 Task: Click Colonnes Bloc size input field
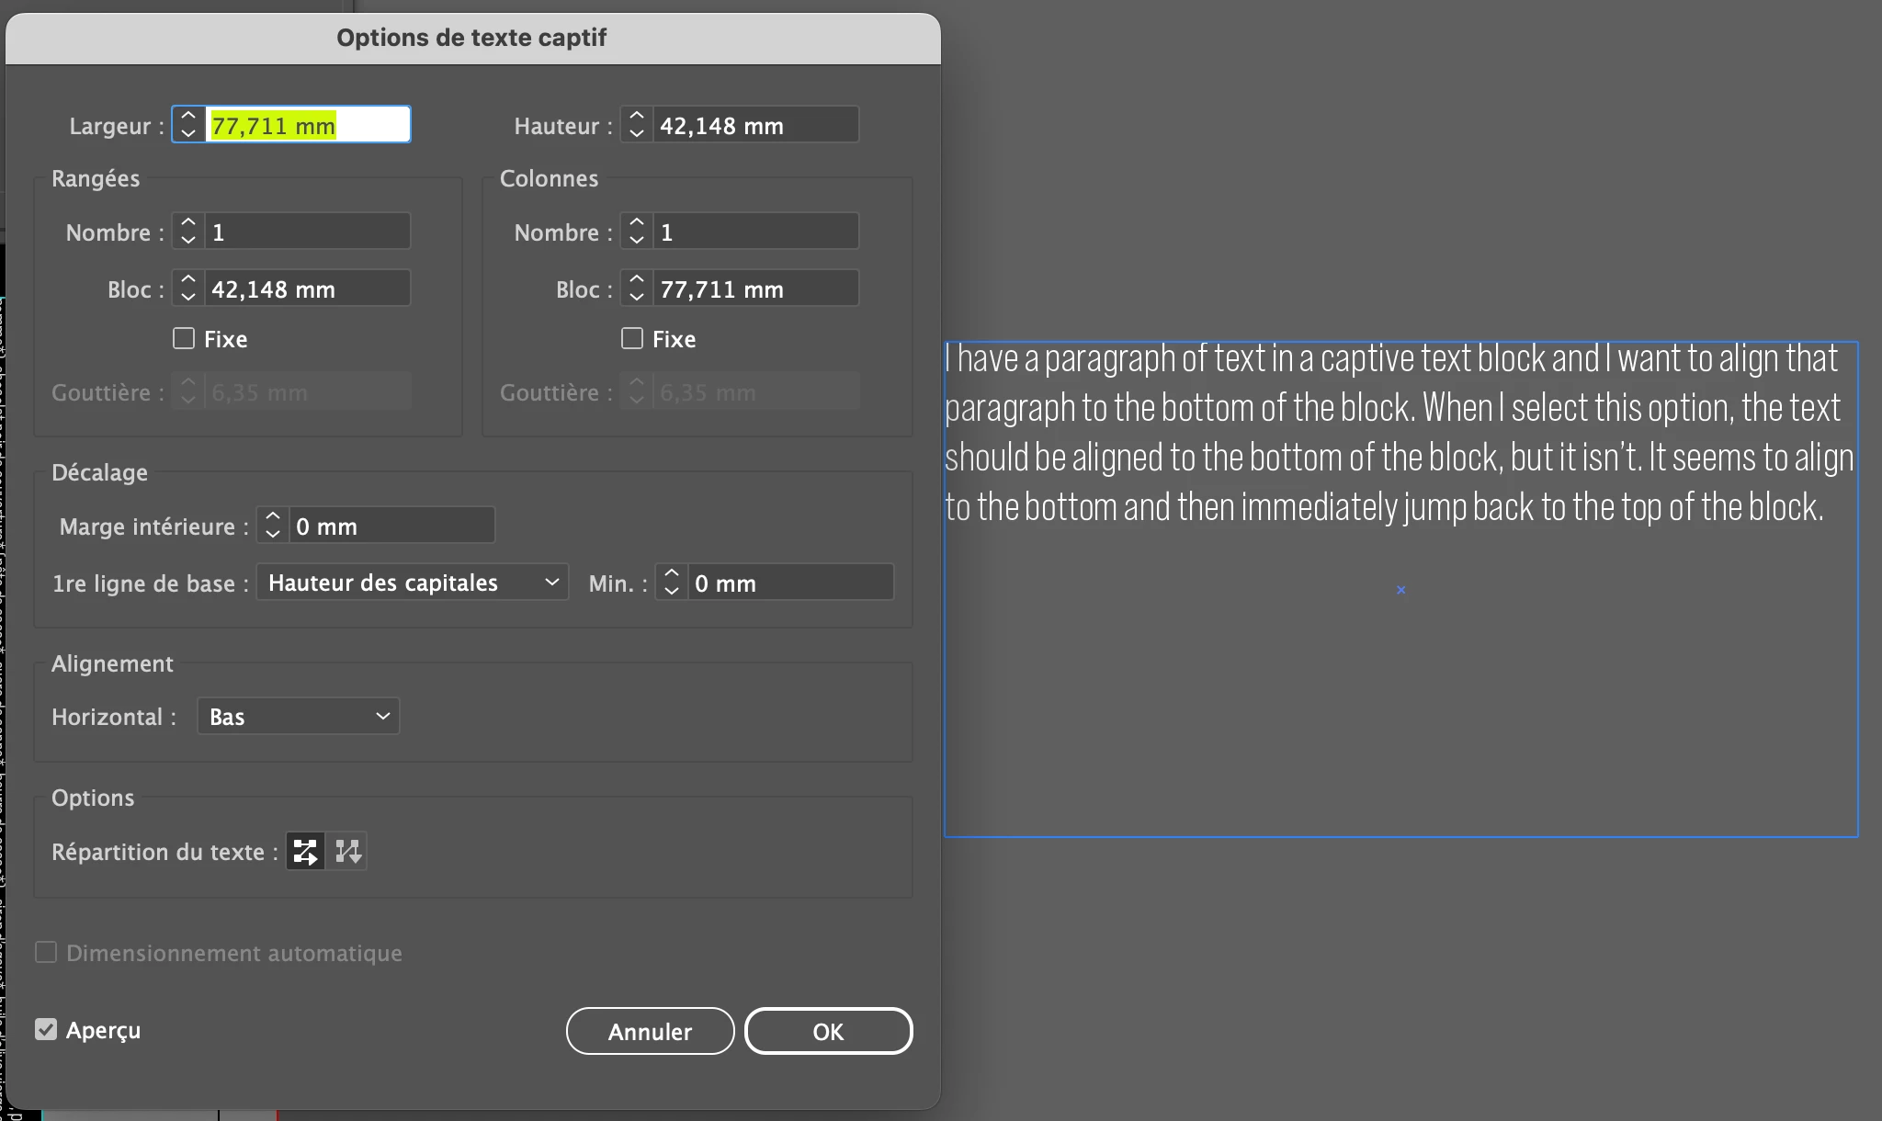755,289
